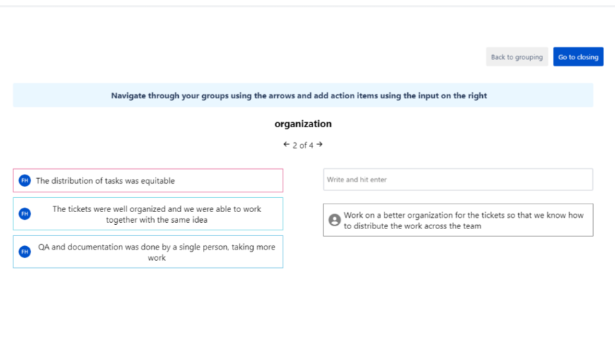This screenshot has width=615, height=350.
Task: Click the '2 of 4' group counter
Action: pos(303,146)
